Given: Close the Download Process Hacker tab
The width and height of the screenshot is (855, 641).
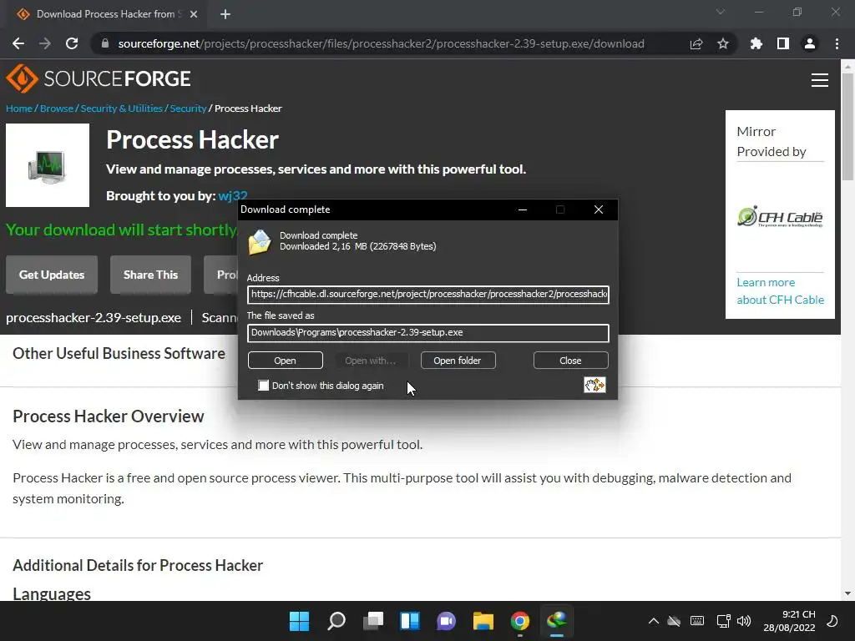Looking at the screenshot, I should coord(194,14).
